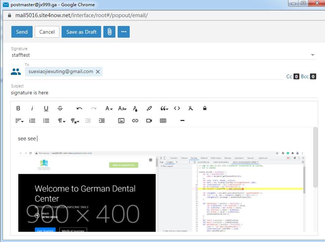The width and height of the screenshot is (325, 242).
Task: Click the paperclip attach file icon
Action: (109, 32)
